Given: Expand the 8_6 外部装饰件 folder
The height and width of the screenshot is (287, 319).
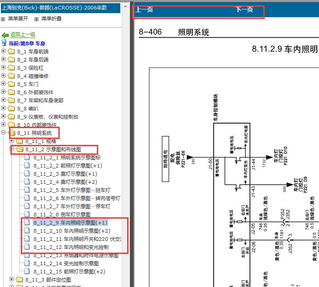Looking at the screenshot, I should click(3, 91).
